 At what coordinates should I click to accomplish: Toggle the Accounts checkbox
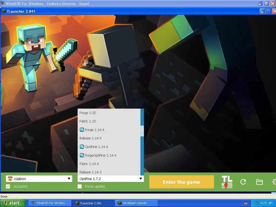coord(8,186)
